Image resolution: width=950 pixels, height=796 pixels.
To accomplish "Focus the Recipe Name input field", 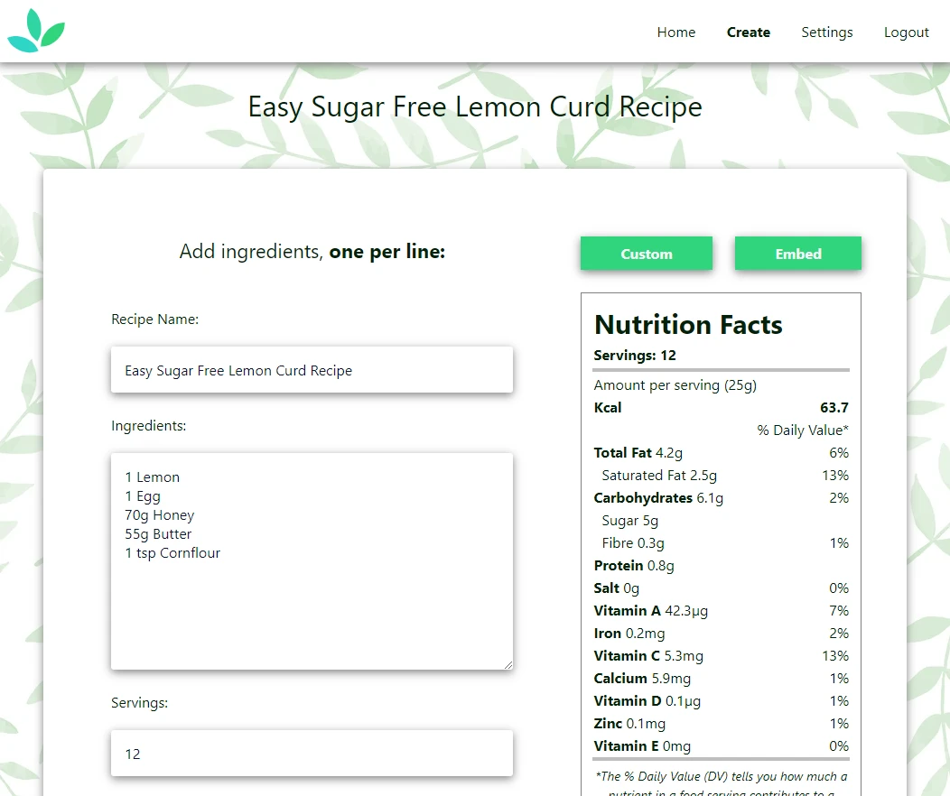I will (x=312, y=370).
